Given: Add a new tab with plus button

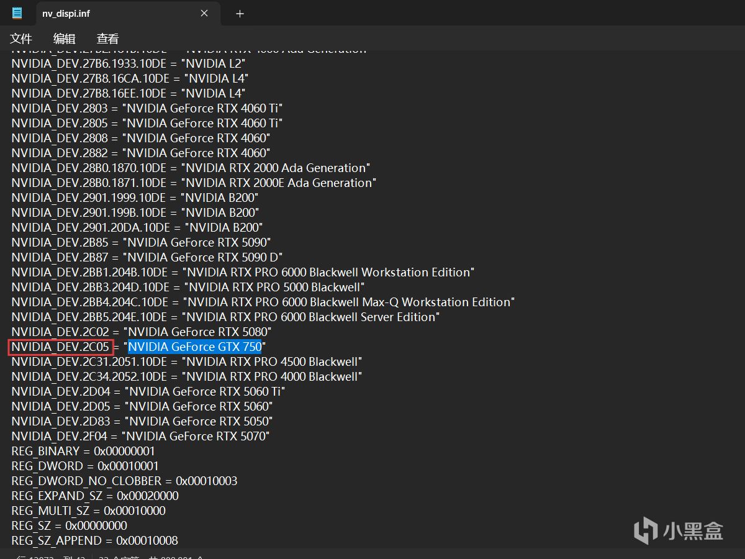Looking at the screenshot, I should (x=240, y=13).
